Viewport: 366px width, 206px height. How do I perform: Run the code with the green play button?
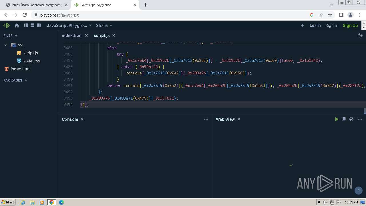[x=337, y=119]
